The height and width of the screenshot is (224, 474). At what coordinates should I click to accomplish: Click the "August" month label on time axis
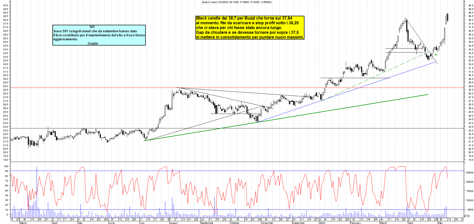(174, 223)
